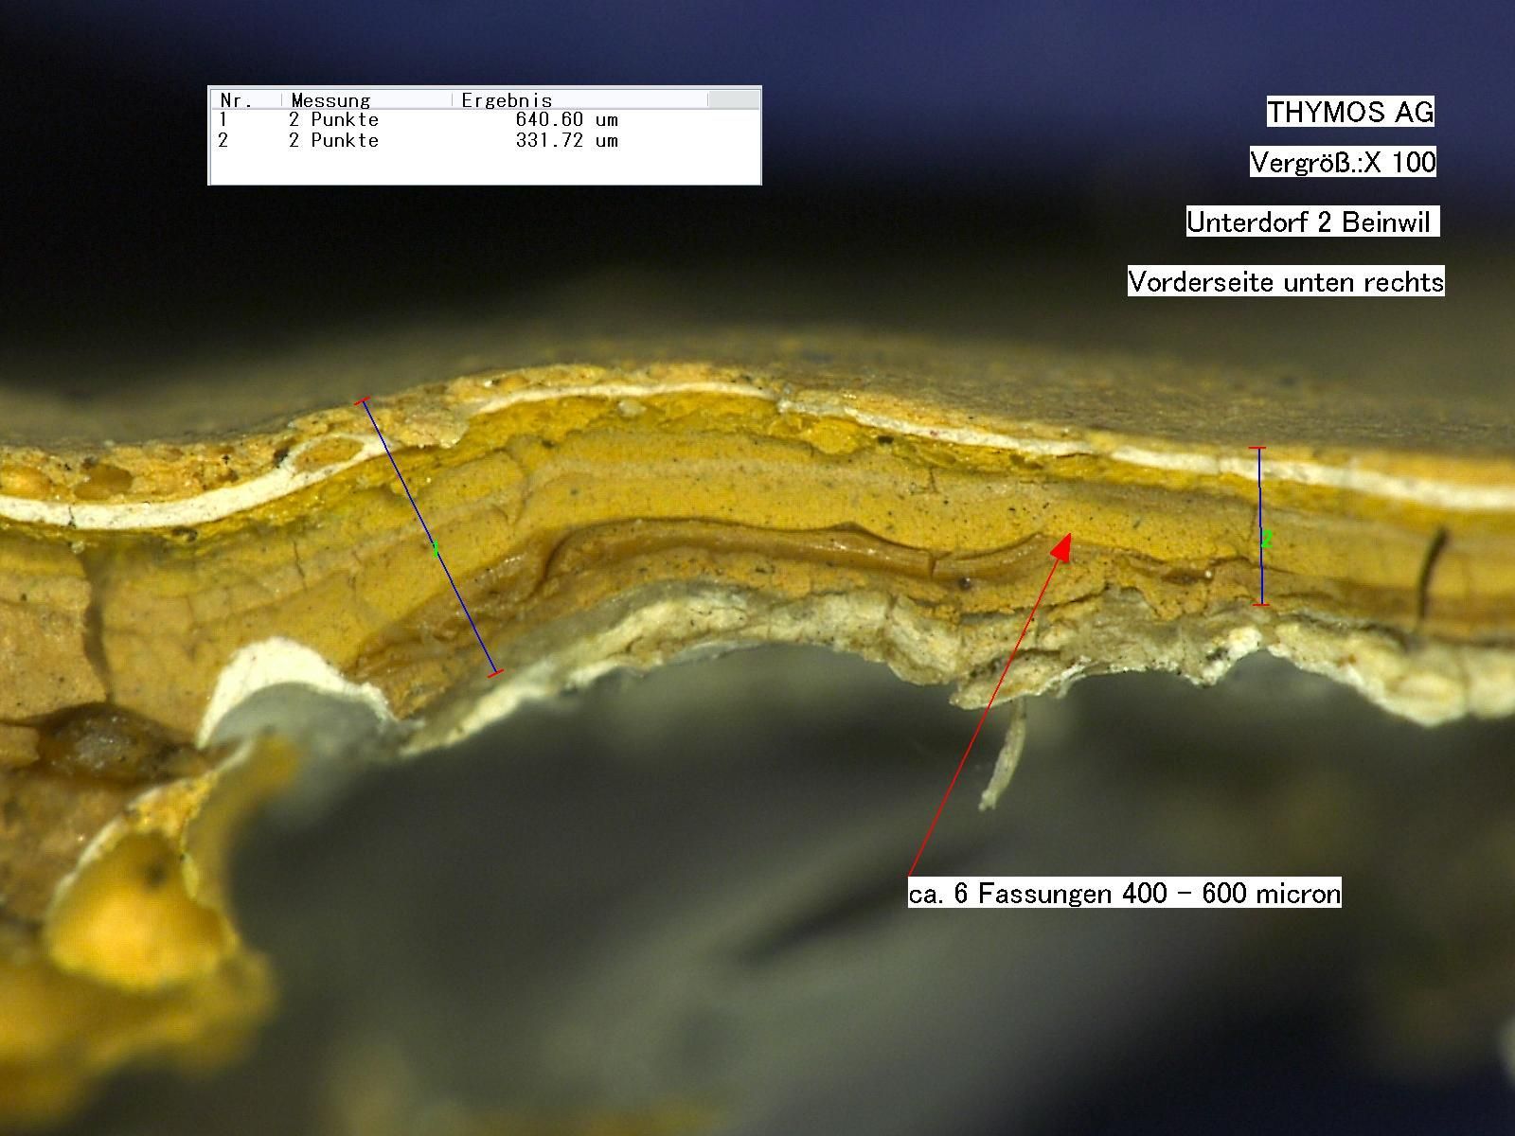Click "2 Punkte" in measurement row 2

(333, 141)
